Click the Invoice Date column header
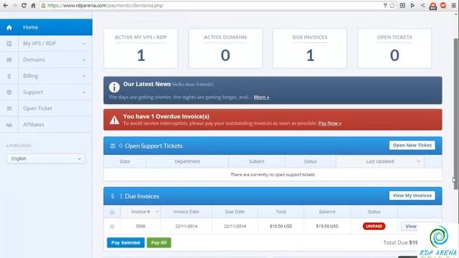This screenshot has height=258, width=459. pyautogui.click(x=186, y=212)
